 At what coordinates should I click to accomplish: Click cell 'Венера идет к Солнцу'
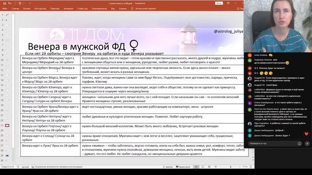[50, 138]
